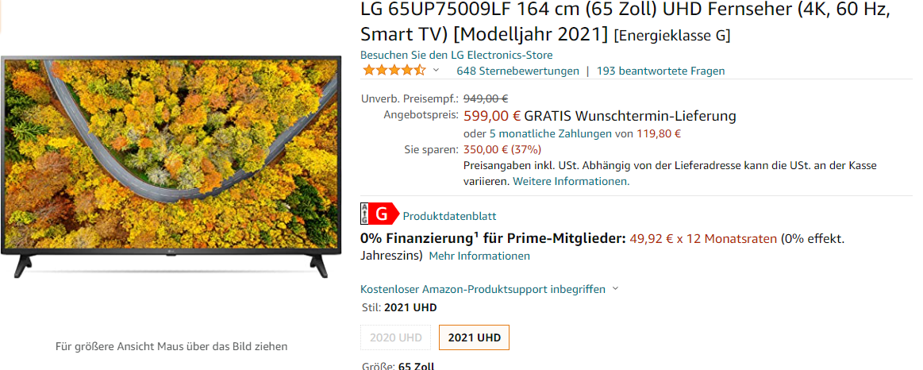This screenshot has height=370, width=923.
Task: Click the 599,00 € offer price
Action: pyautogui.click(x=492, y=115)
